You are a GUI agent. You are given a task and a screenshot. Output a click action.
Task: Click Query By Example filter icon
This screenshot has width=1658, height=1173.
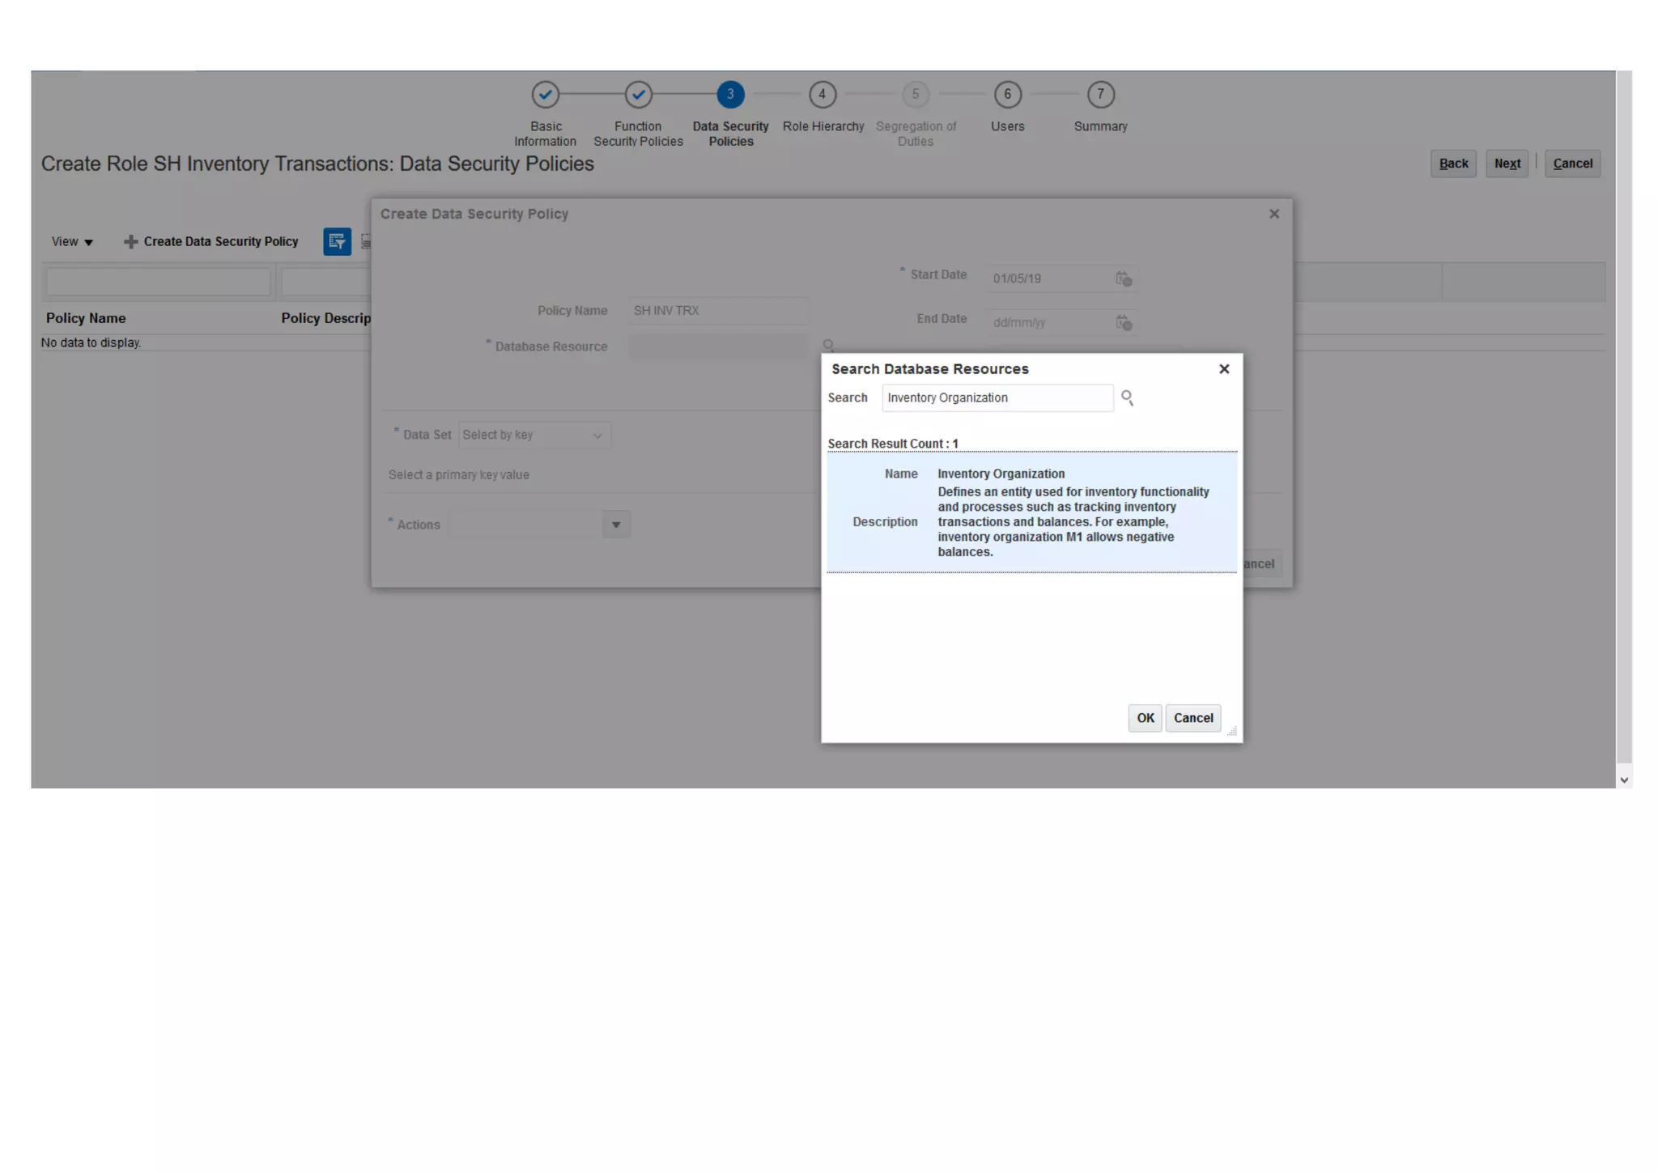[x=337, y=241]
